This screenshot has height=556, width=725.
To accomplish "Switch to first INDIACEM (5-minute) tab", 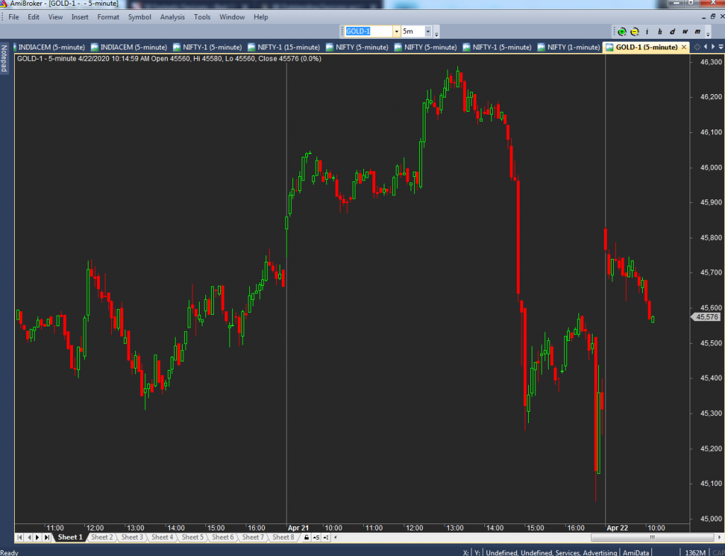I will click(50, 47).
